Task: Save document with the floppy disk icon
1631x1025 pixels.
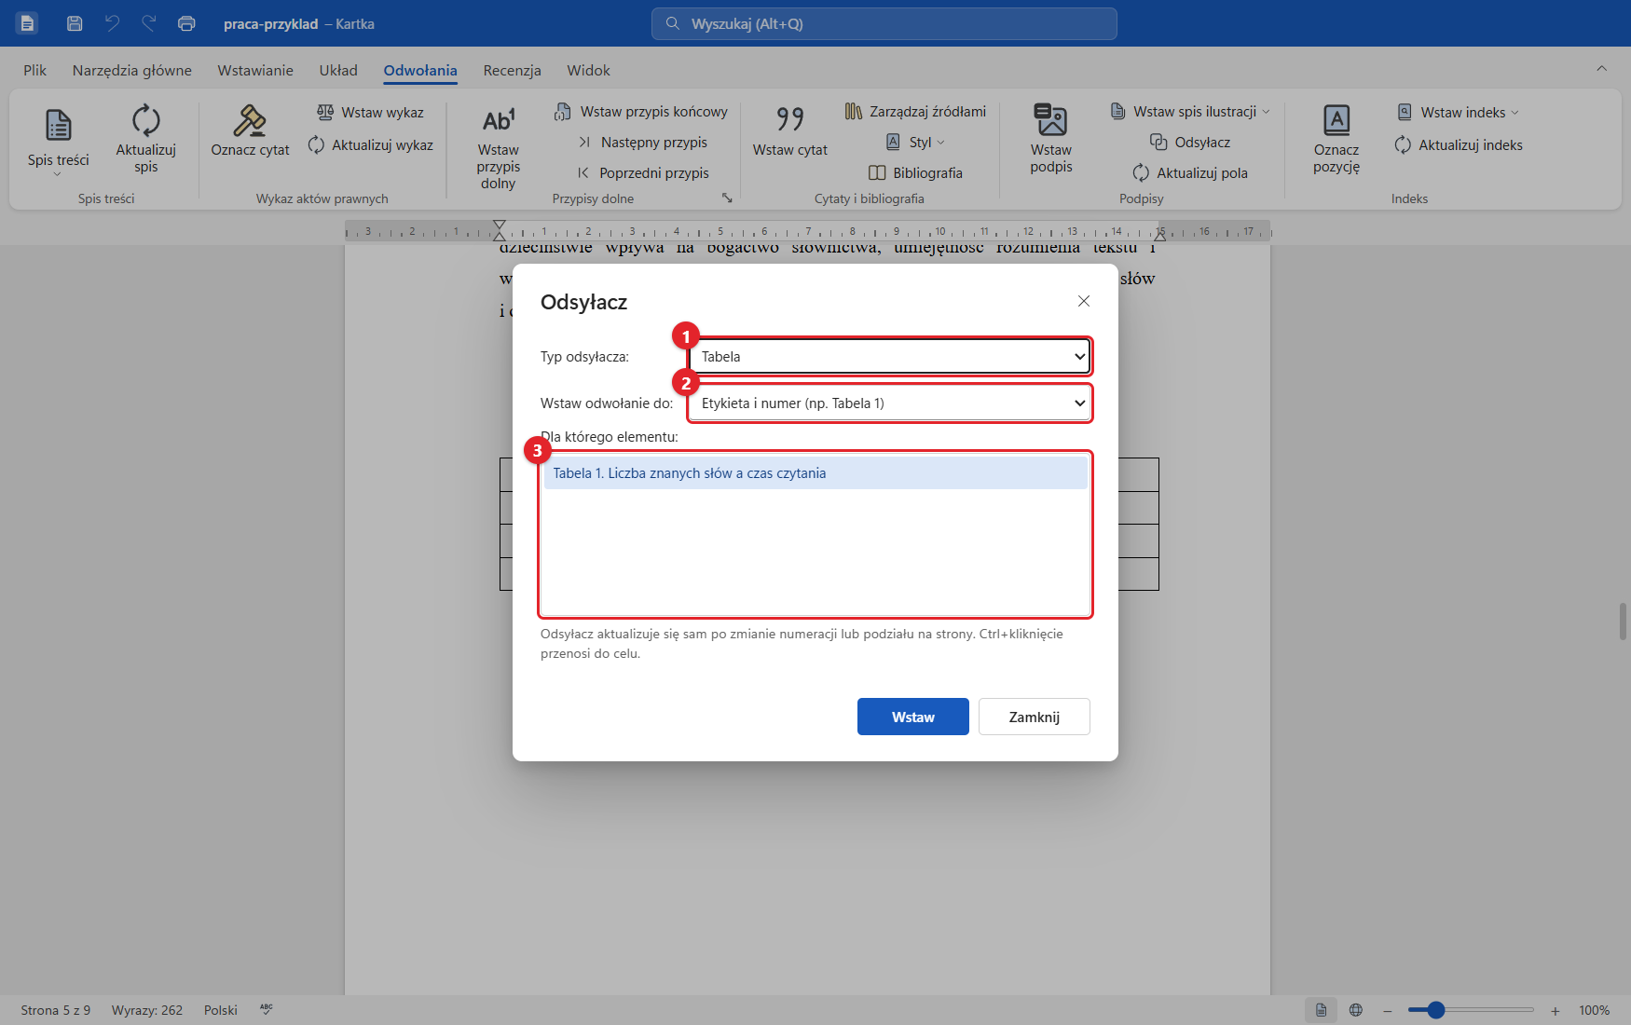Action: click(75, 23)
